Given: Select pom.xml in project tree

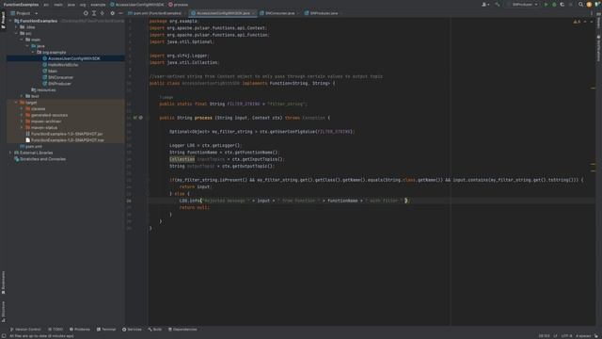Looking at the screenshot, I should (x=34, y=147).
